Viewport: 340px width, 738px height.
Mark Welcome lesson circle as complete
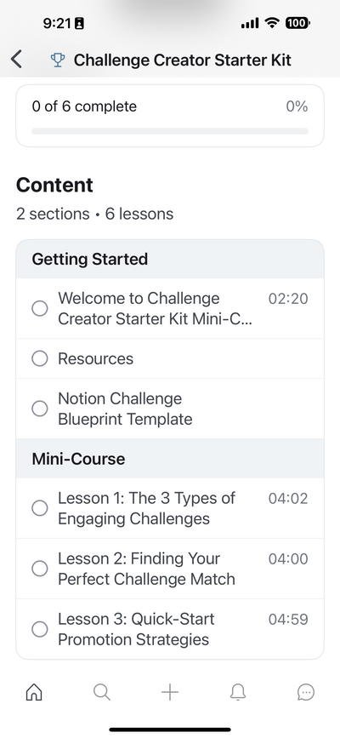click(39, 308)
